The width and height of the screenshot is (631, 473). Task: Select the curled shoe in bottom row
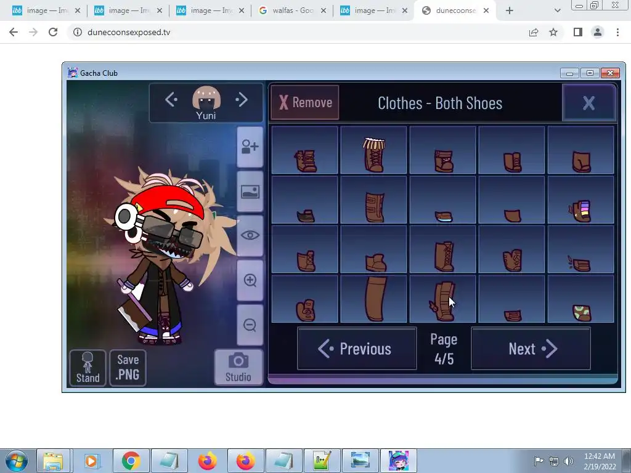[x=304, y=299]
